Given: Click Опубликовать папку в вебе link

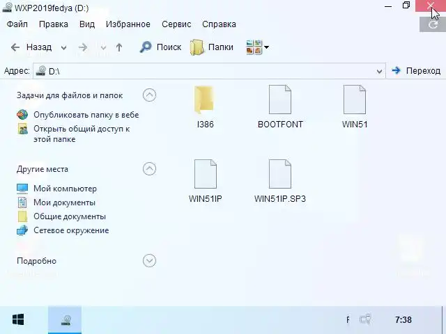Looking at the screenshot, I should pyautogui.click(x=86, y=115).
